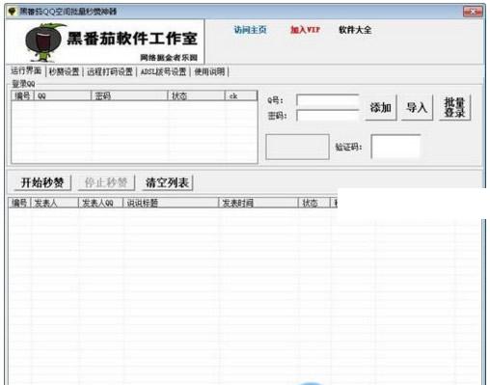Open the 远程打码设置 tab
The width and height of the screenshot is (490, 385).
110,71
